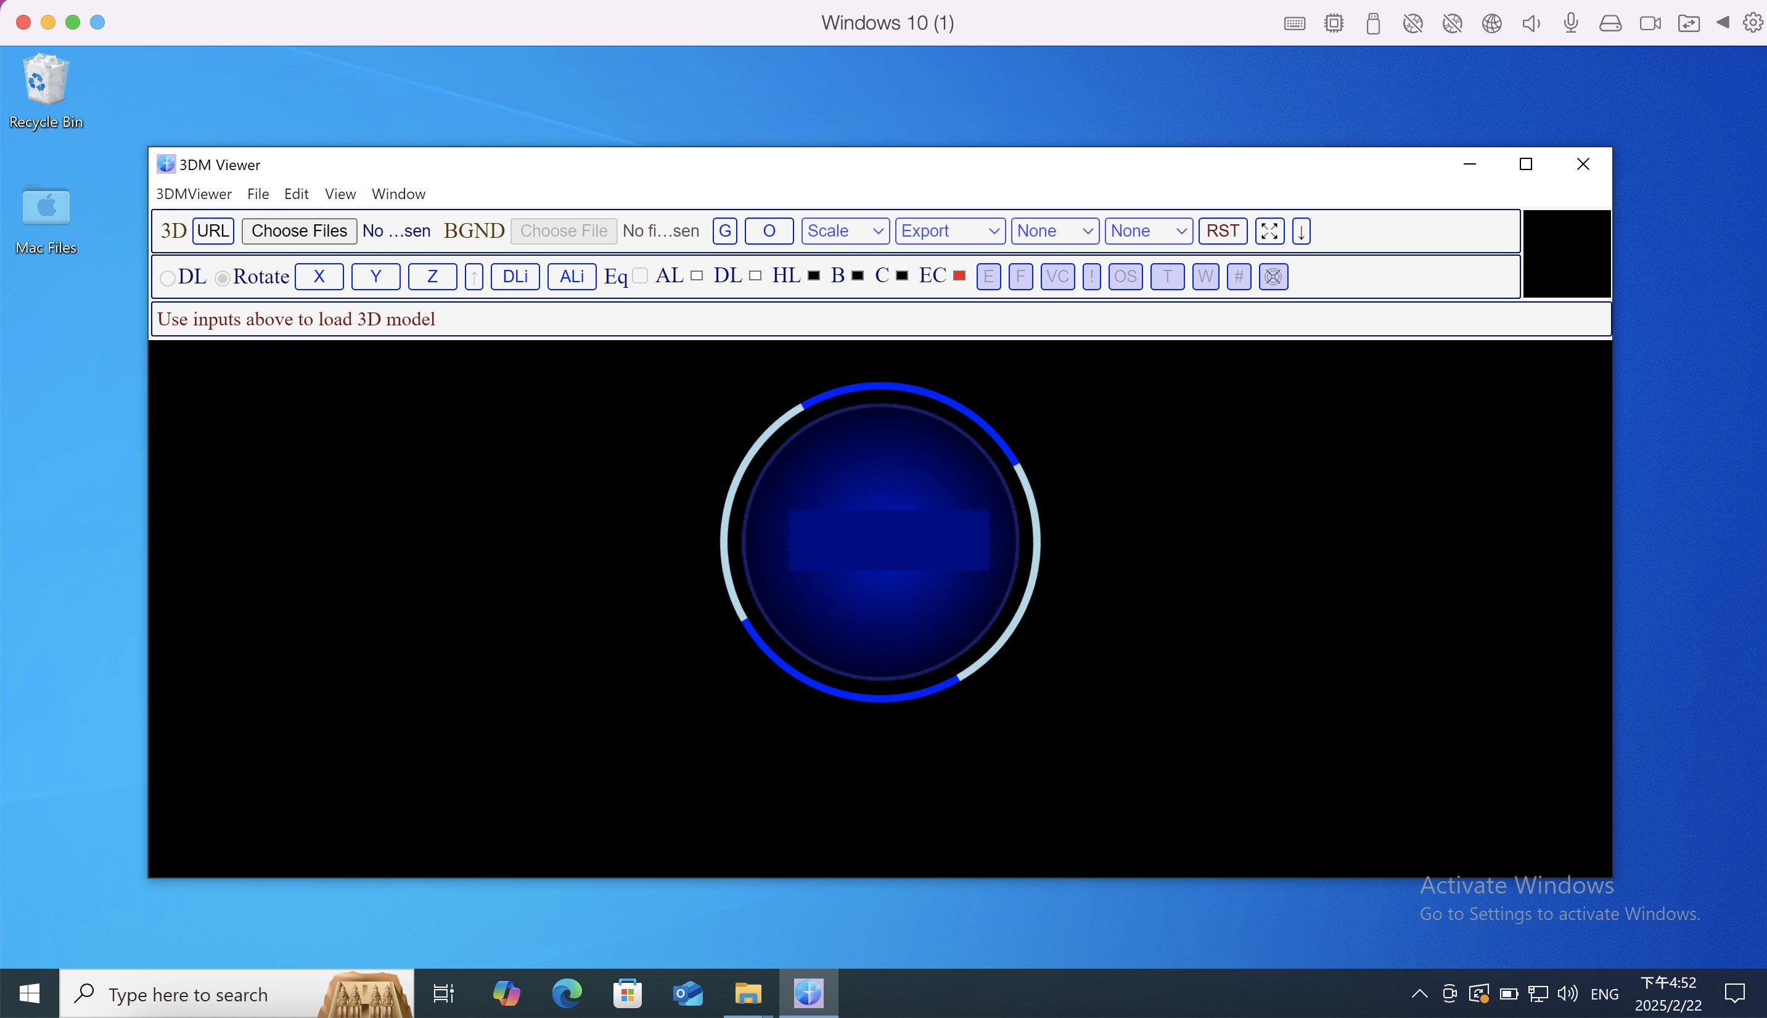Viewport: 1767px width, 1018px height.
Task: Select the DL radio button
Action: pyautogui.click(x=167, y=277)
